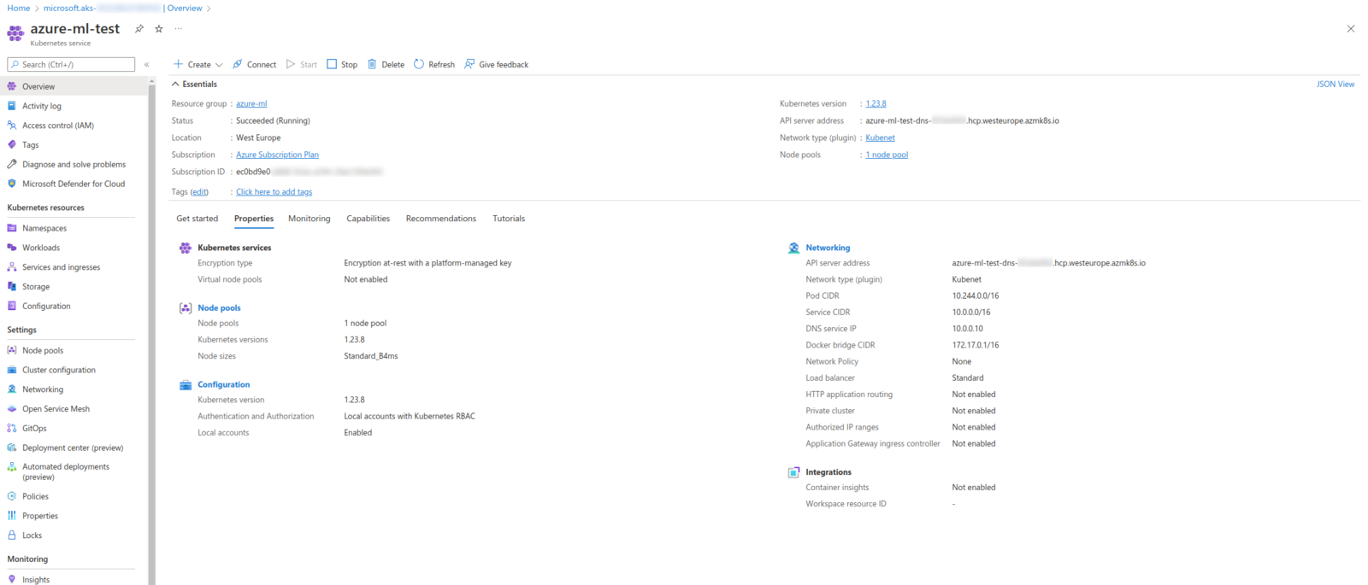Click the left sidebar scrollbar

152,333
